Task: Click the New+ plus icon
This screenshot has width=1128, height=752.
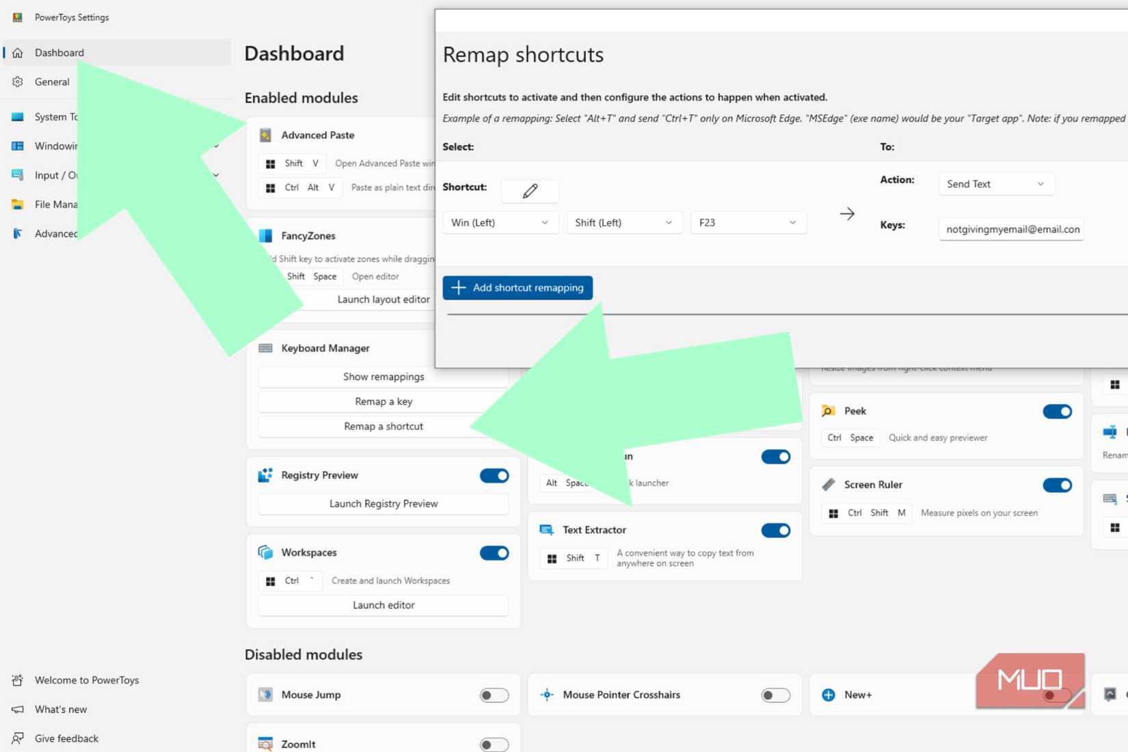Action: 828,695
